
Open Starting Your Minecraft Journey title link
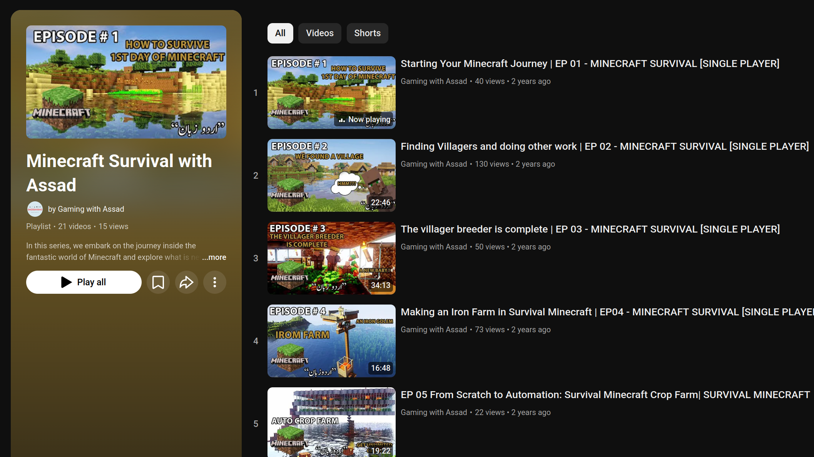tap(590, 64)
